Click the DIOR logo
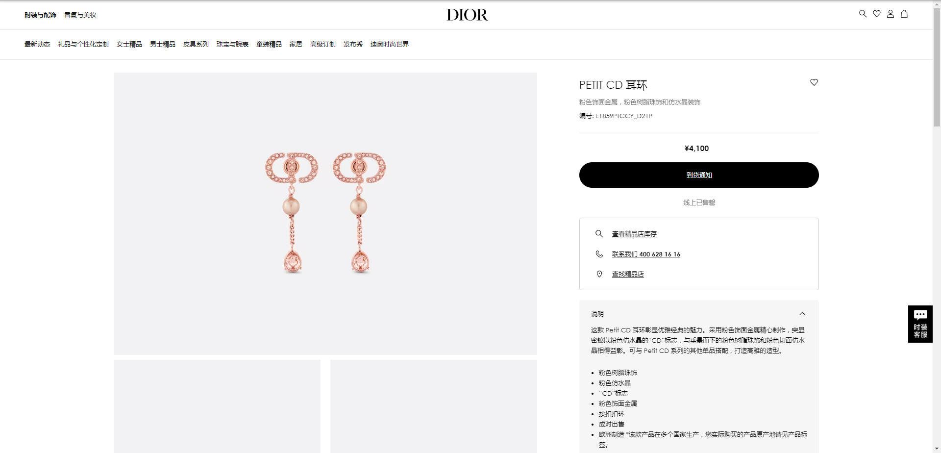The height and width of the screenshot is (453, 941). tap(467, 15)
